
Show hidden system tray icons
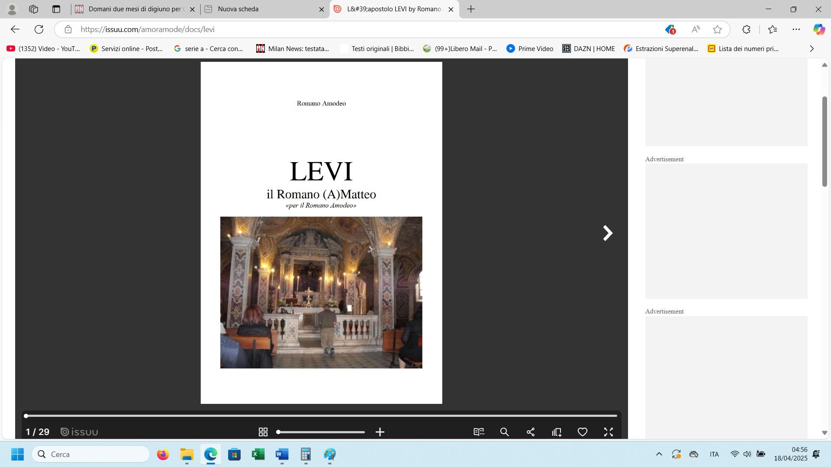pos(659,454)
